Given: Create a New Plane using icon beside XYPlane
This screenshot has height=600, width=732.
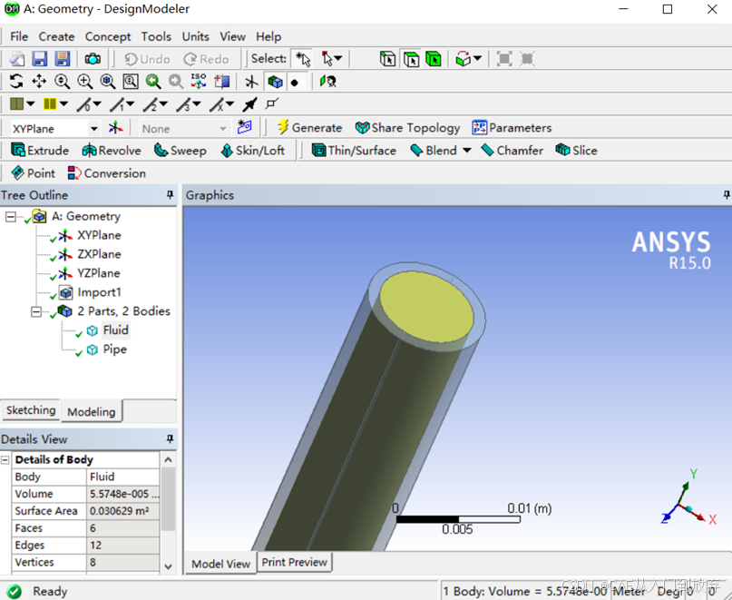Looking at the screenshot, I should click(115, 128).
